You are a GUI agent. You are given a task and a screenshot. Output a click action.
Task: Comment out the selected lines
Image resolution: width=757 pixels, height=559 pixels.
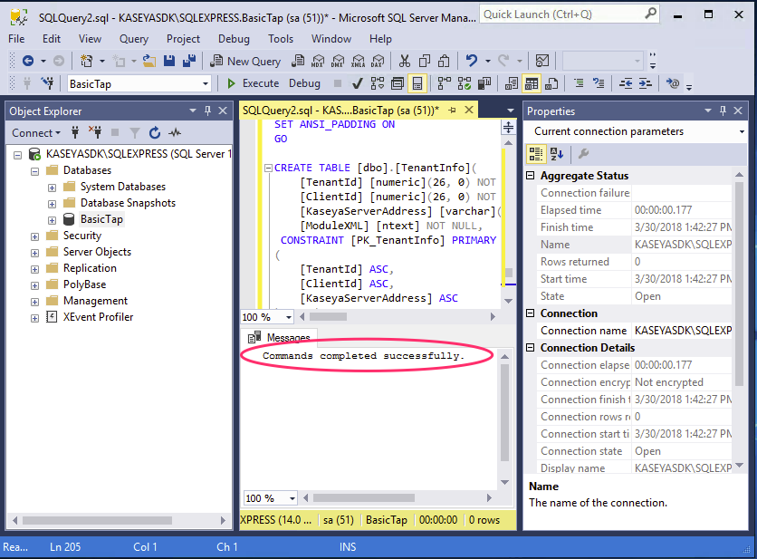(579, 83)
